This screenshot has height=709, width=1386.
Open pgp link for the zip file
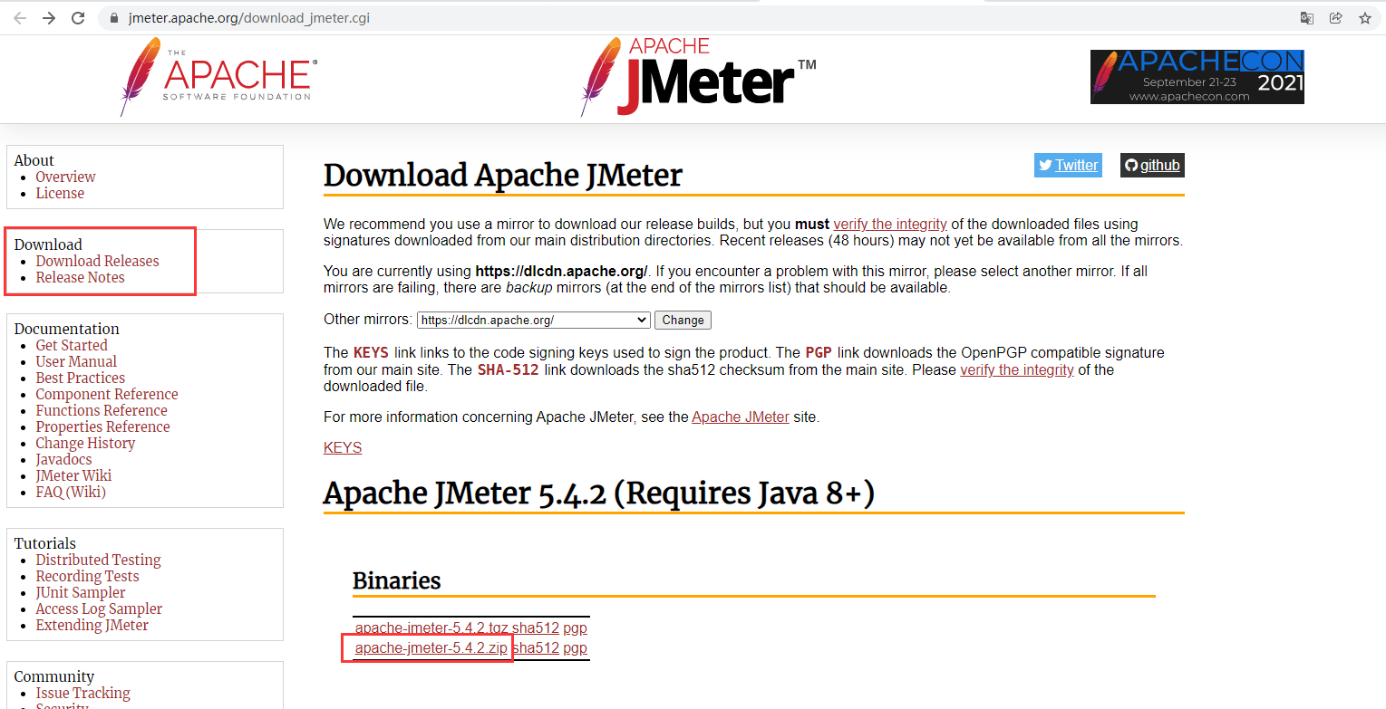click(575, 647)
